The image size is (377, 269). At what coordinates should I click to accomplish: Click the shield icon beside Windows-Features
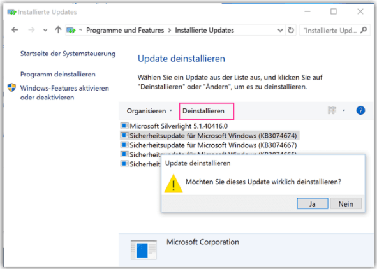pos(11,88)
